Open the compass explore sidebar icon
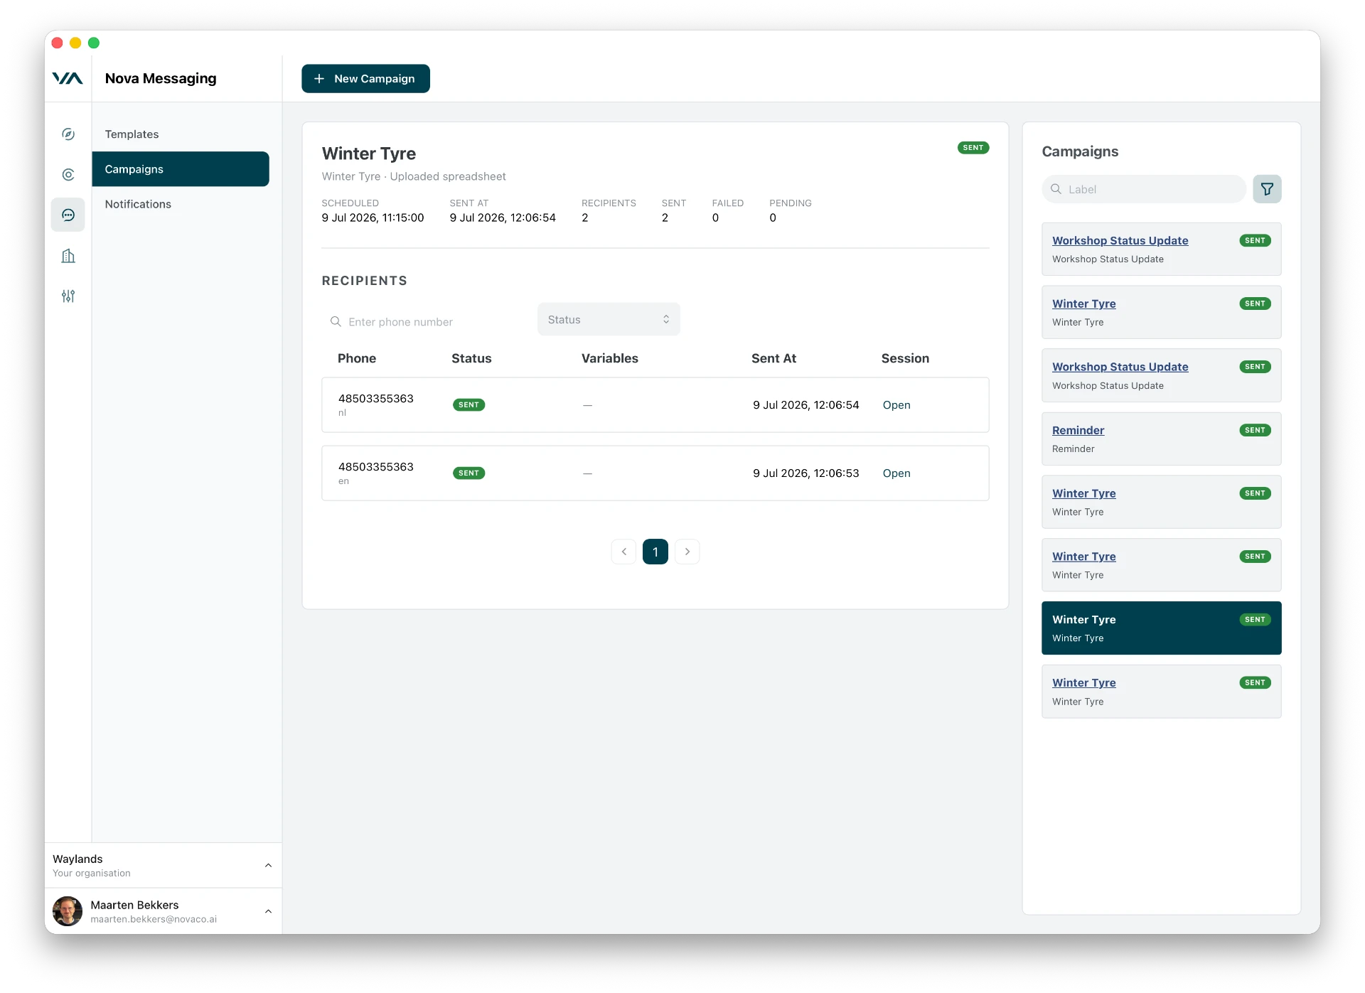The image size is (1365, 993). [x=68, y=134]
